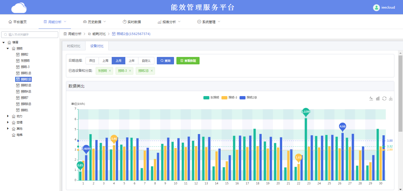Viewport: 403px width, 191px height.
Task: Click the 6.1099 max marker pin
Action: 306,112
